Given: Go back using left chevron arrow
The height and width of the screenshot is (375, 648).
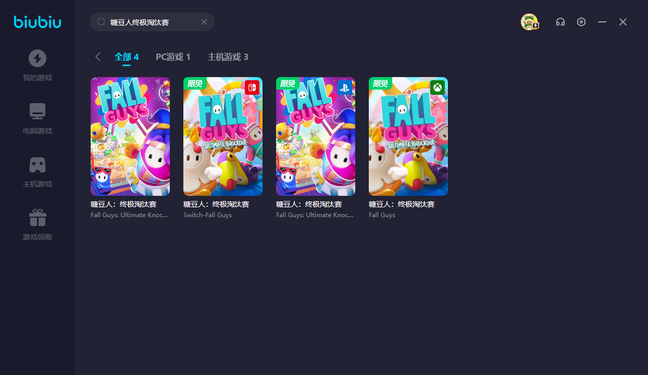Looking at the screenshot, I should click(x=98, y=57).
